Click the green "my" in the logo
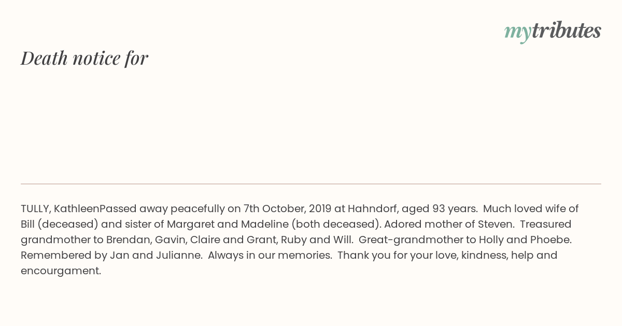 [518, 33]
